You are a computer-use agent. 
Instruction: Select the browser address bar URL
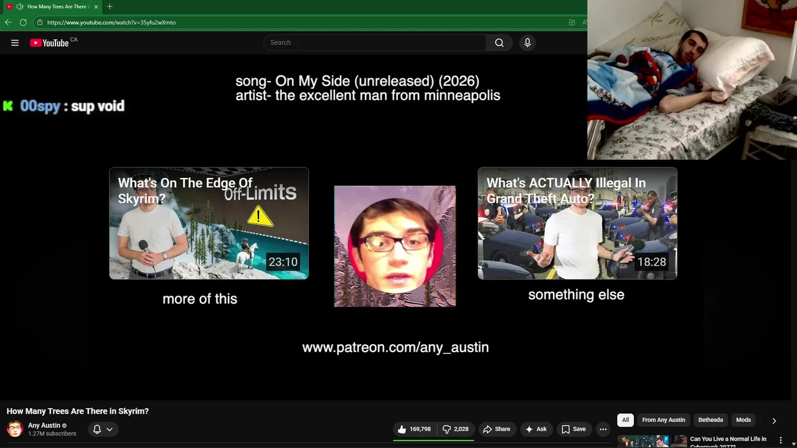pos(111,22)
